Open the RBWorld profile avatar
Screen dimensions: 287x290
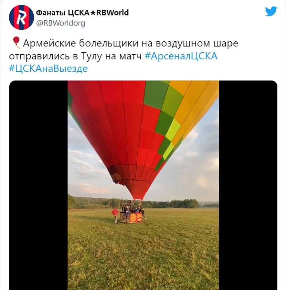pyautogui.click(x=22, y=17)
